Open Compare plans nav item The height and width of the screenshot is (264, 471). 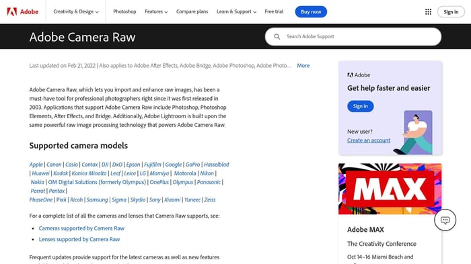[192, 11]
